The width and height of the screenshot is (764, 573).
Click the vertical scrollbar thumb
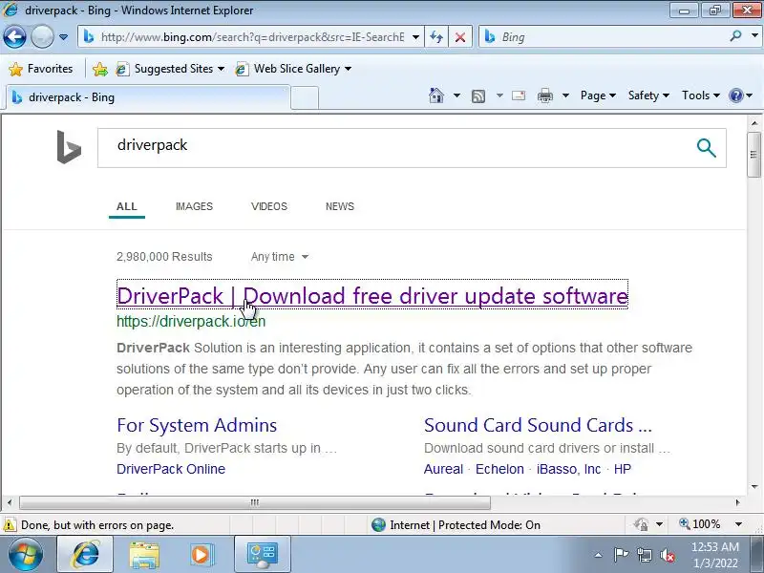[753, 155]
